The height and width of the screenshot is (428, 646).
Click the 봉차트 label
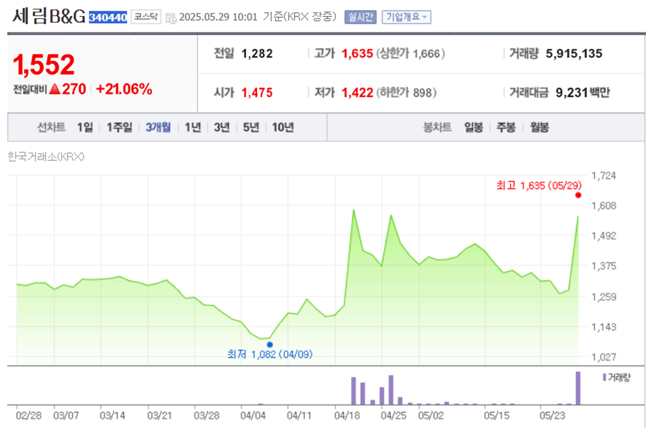[437, 127]
